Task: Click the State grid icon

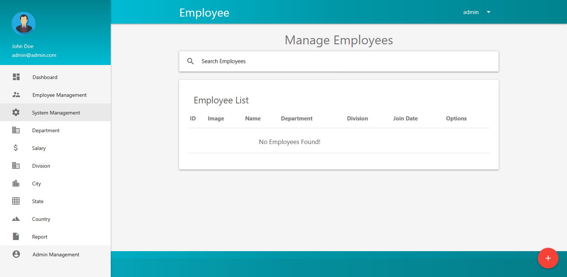Action: 16,201
